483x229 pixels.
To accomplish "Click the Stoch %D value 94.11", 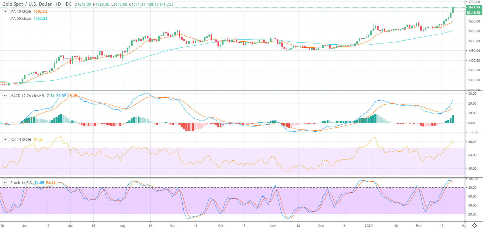I will pyautogui.click(x=51, y=183).
